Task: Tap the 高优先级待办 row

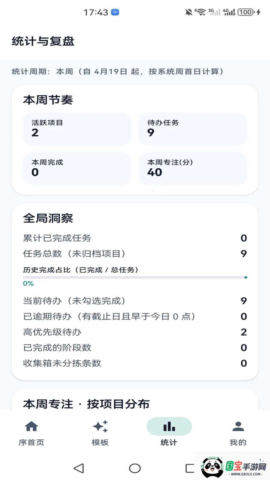Action: point(135,332)
